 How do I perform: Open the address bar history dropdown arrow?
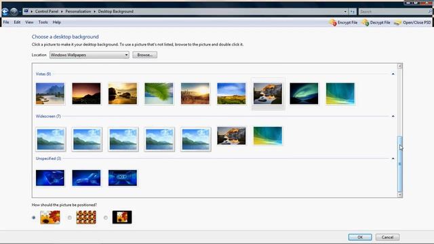[x=345, y=12]
